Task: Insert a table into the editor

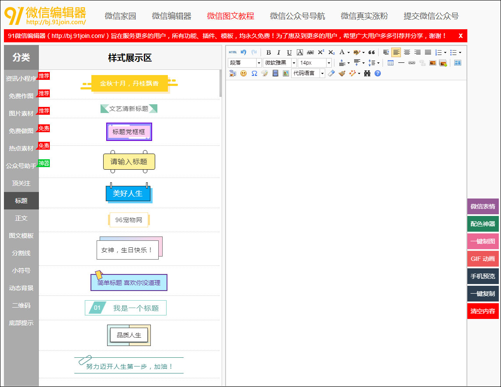Action: coord(390,62)
